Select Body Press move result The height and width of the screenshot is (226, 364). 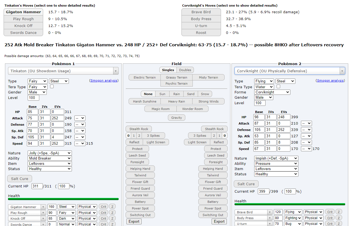[x=201, y=19]
